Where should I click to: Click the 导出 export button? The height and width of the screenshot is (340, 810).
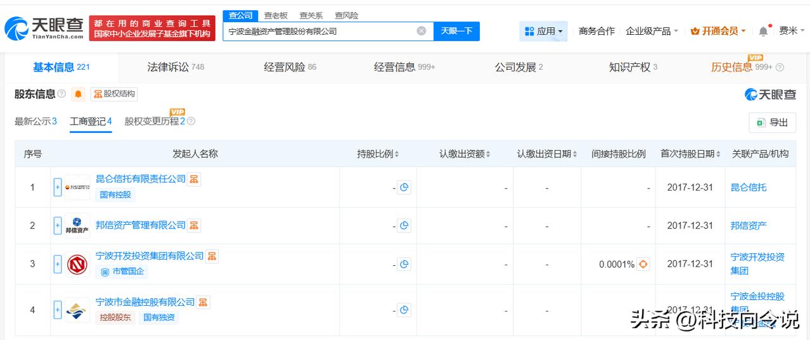tap(772, 123)
